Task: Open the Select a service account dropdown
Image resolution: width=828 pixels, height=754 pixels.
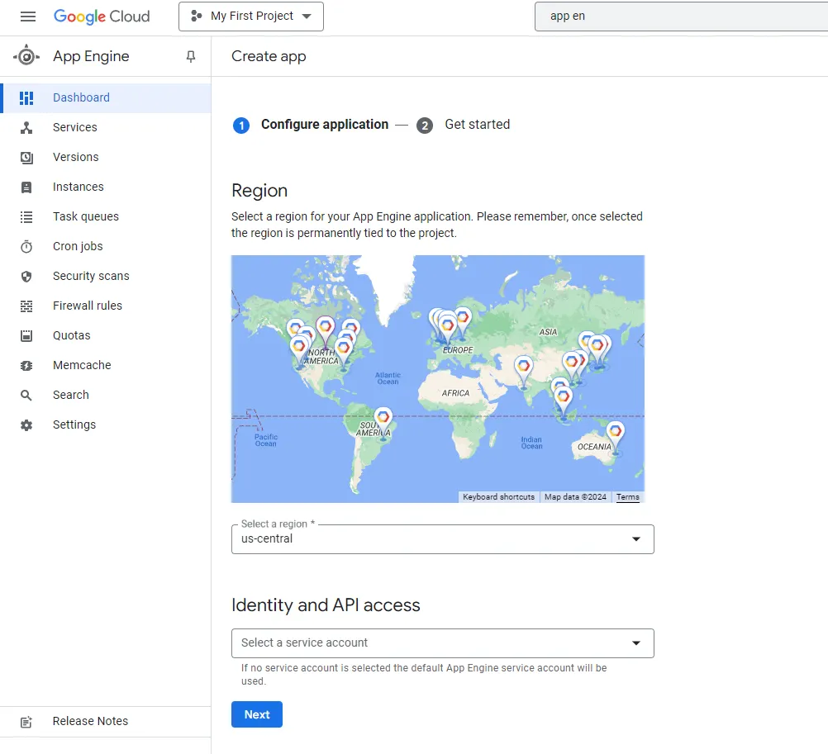Action: click(443, 643)
